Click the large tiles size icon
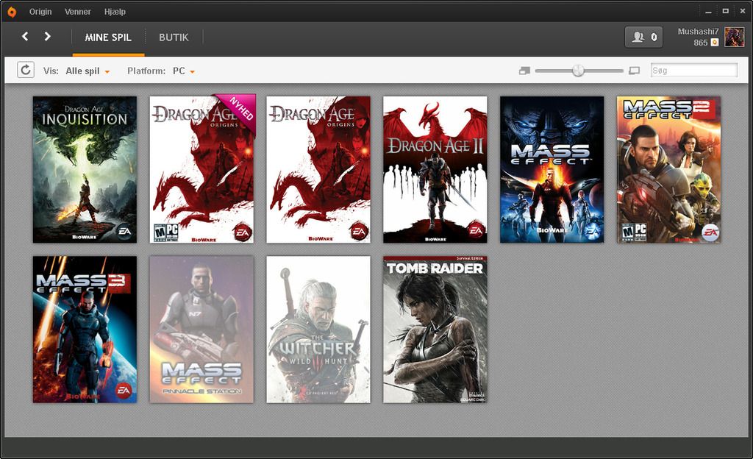Image resolution: width=753 pixels, height=459 pixels. pyautogui.click(x=634, y=71)
